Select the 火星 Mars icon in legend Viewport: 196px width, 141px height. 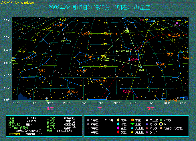pos(118,132)
